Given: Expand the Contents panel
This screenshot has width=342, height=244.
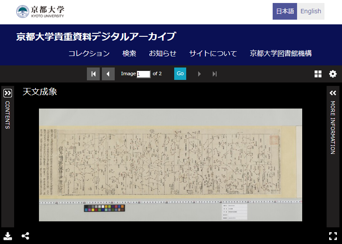Looking at the screenshot, I should [x=8, y=93].
